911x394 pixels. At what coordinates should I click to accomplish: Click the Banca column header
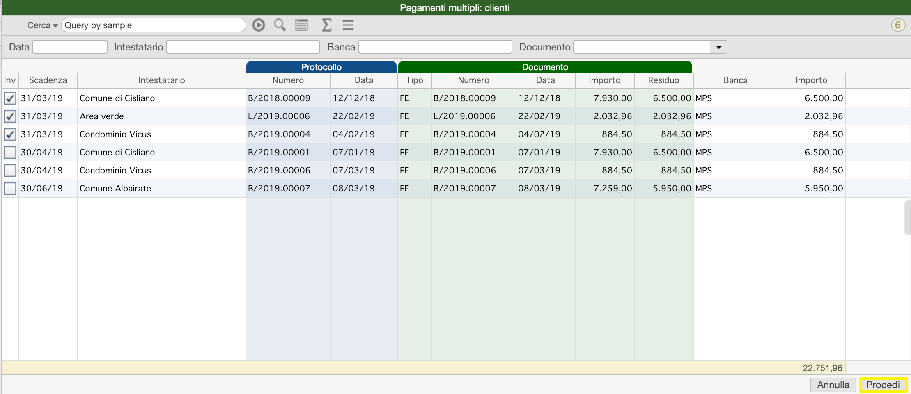coord(736,80)
